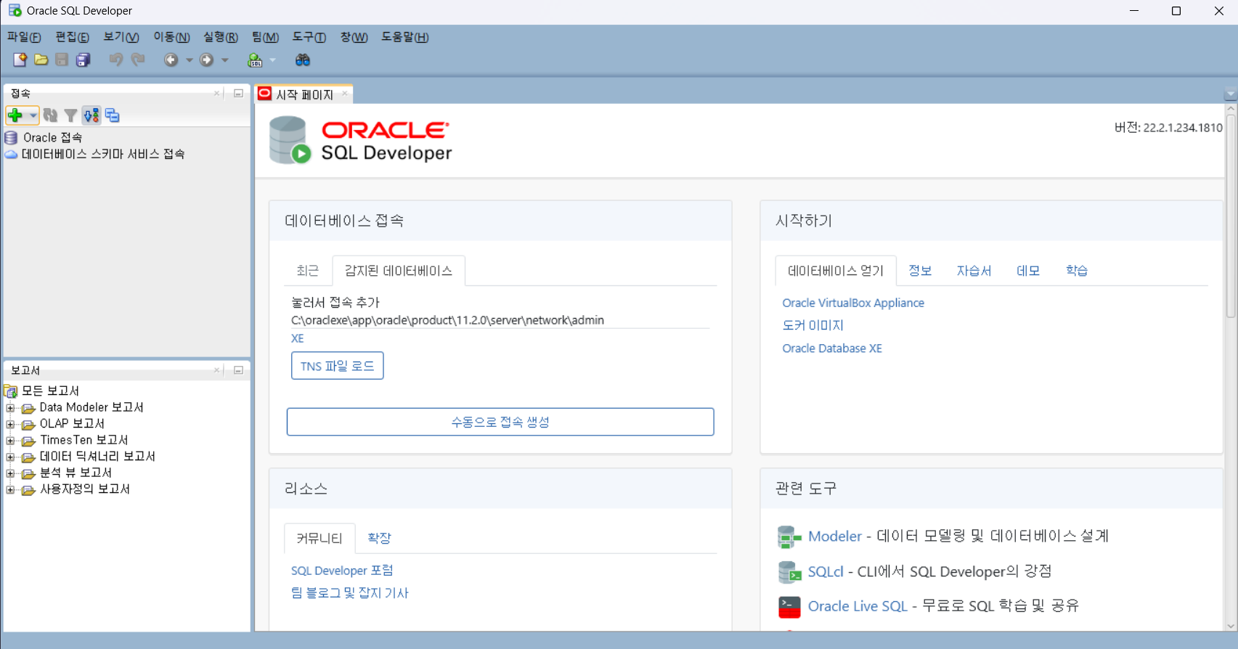
Task: Select Oracle 접속 tree item
Action: pos(52,137)
